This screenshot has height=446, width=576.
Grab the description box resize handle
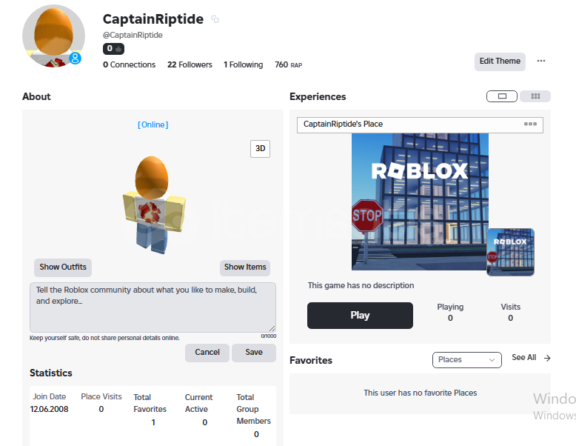pos(272,328)
